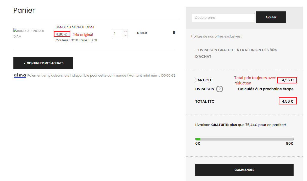Viewport: 307px width, 181px height.
Task: Select the unit price 4,80 € under product name
Action: coord(62,34)
